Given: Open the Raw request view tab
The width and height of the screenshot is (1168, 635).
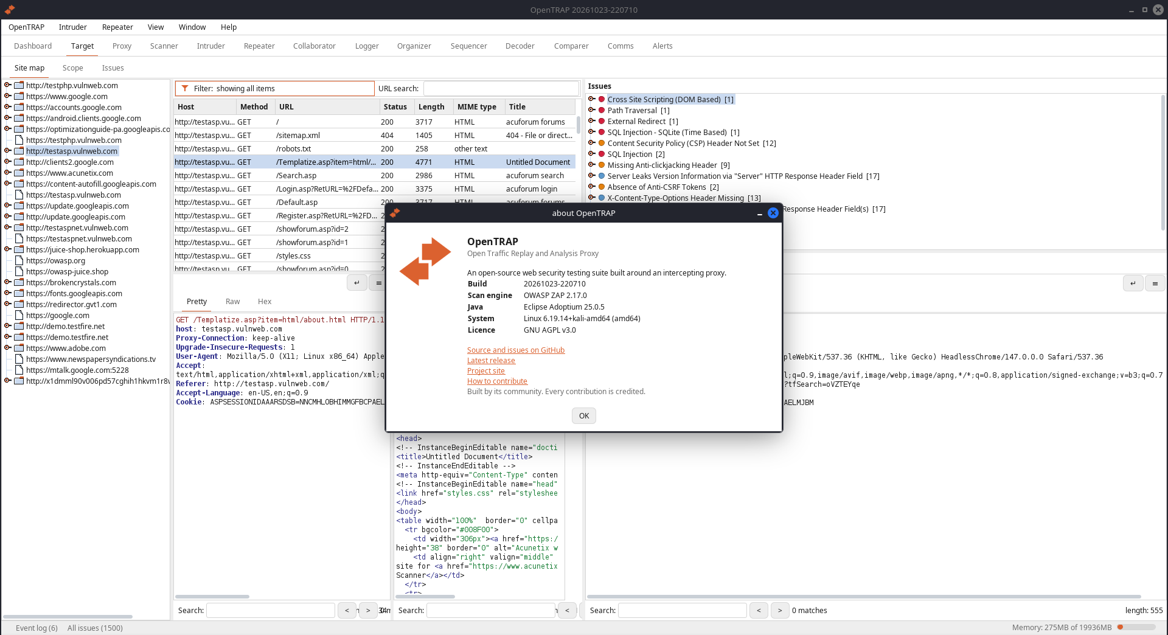Looking at the screenshot, I should click(x=232, y=301).
